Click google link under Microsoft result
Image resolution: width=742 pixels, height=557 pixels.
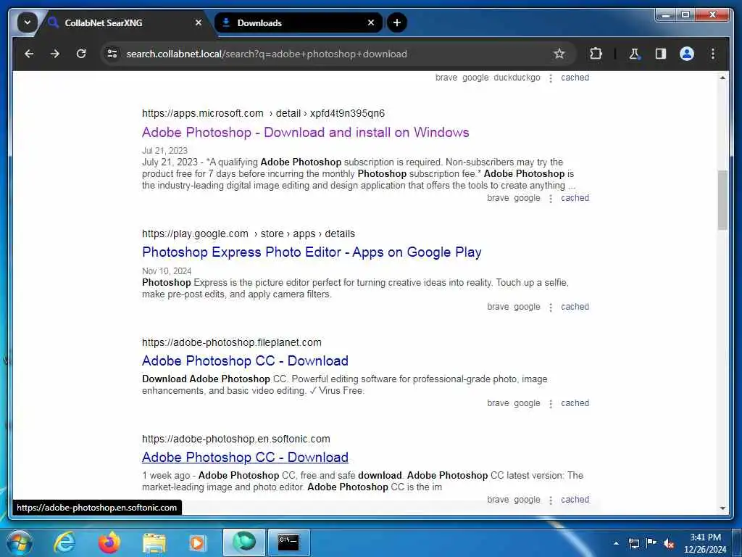(527, 198)
